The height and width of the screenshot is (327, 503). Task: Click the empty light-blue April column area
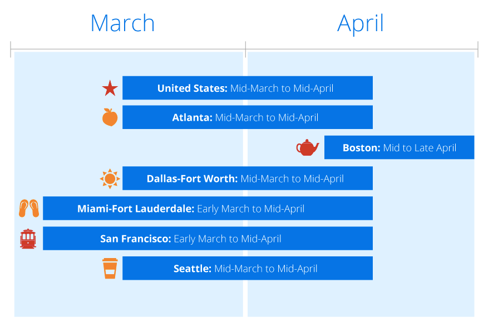[361, 298]
